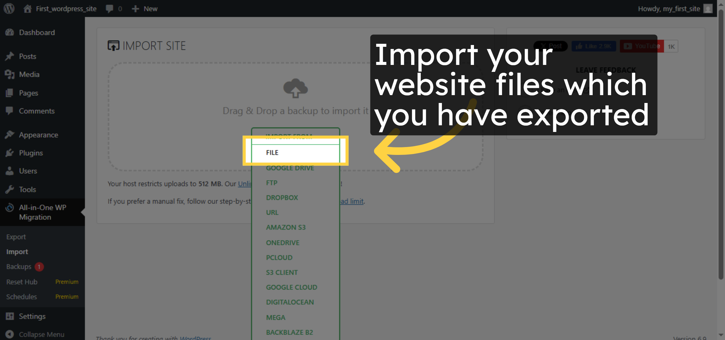
Task: Open Settings via the sliders icon
Action: (9, 316)
